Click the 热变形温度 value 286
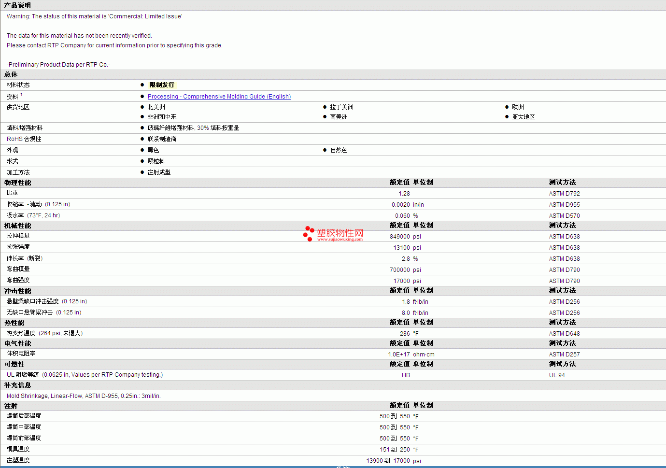666x468 pixels. point(405,334)
